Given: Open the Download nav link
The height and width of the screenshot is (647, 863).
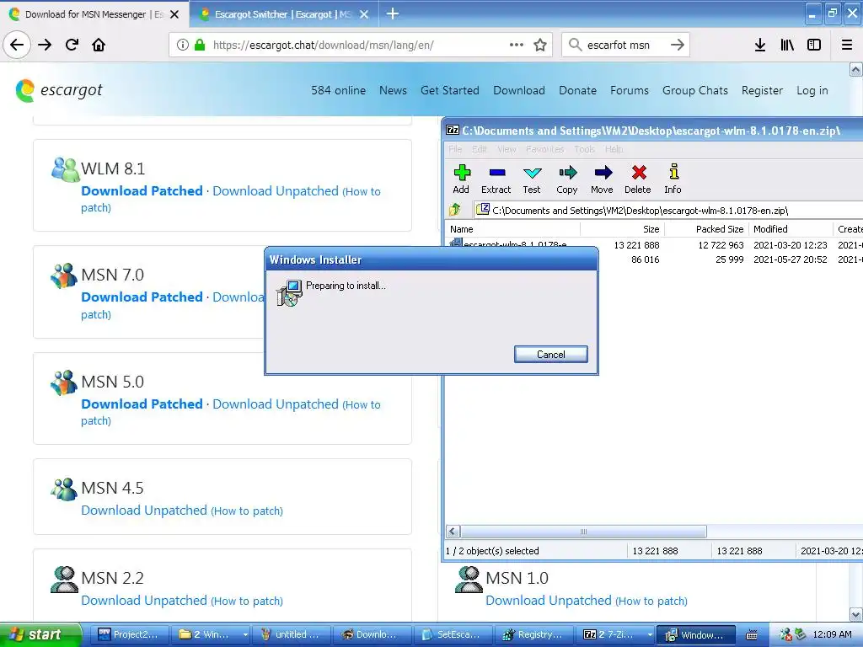Looking at the screenshot, I should coord(519,90).
